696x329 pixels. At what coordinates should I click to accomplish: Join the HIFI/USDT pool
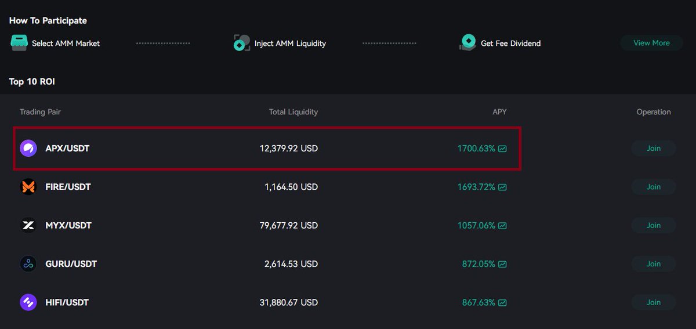click(654, 302)
